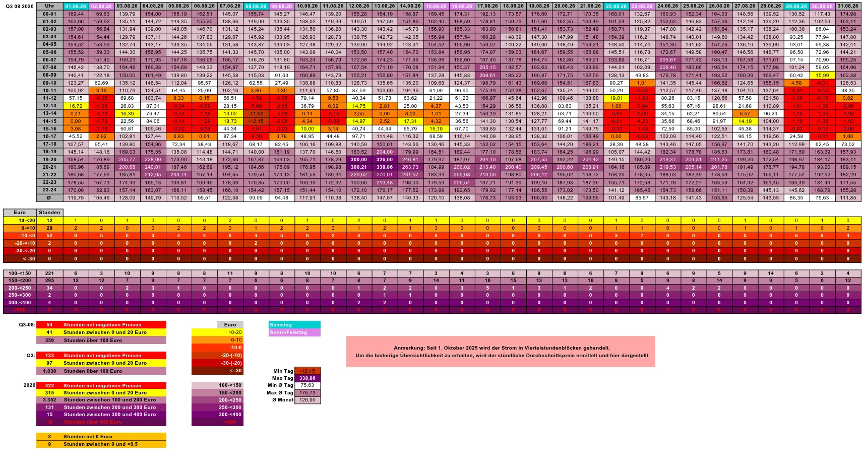Screen dimensions: 863x475
Task: Select the 422 negative-price hours count
Action: [x=49, y=386]
